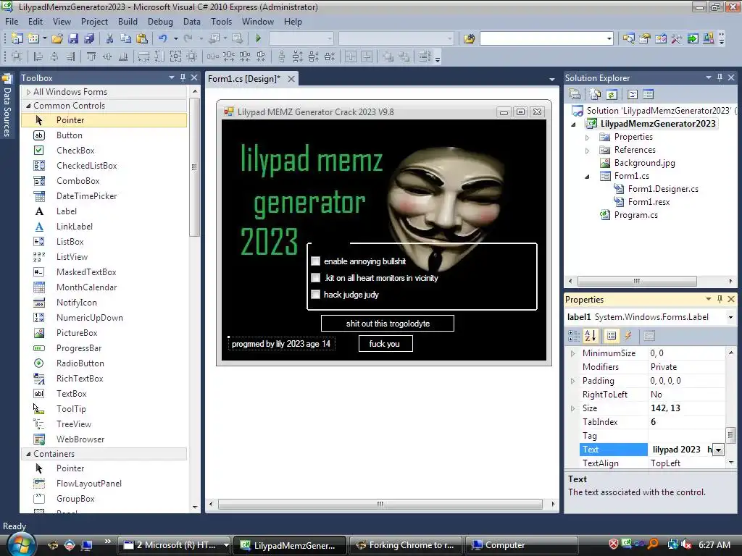The height and width of the screenshot is (556, 742).
Task: Collapse the Form1.cs tree node
Action: pyautogui.click(x=587, y=177)
